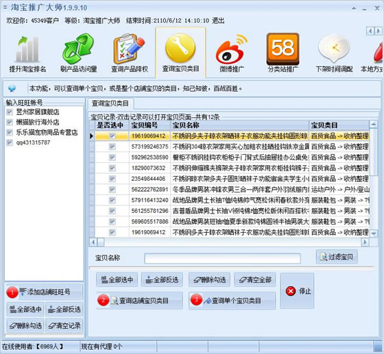Click the 宝贝名称 text input field
This screenshot has height=354, width=384.
222,258
